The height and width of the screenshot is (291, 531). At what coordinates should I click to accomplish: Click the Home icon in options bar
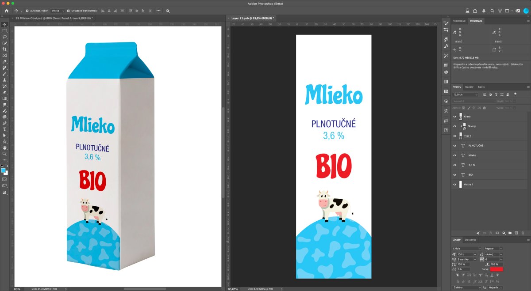6,11
